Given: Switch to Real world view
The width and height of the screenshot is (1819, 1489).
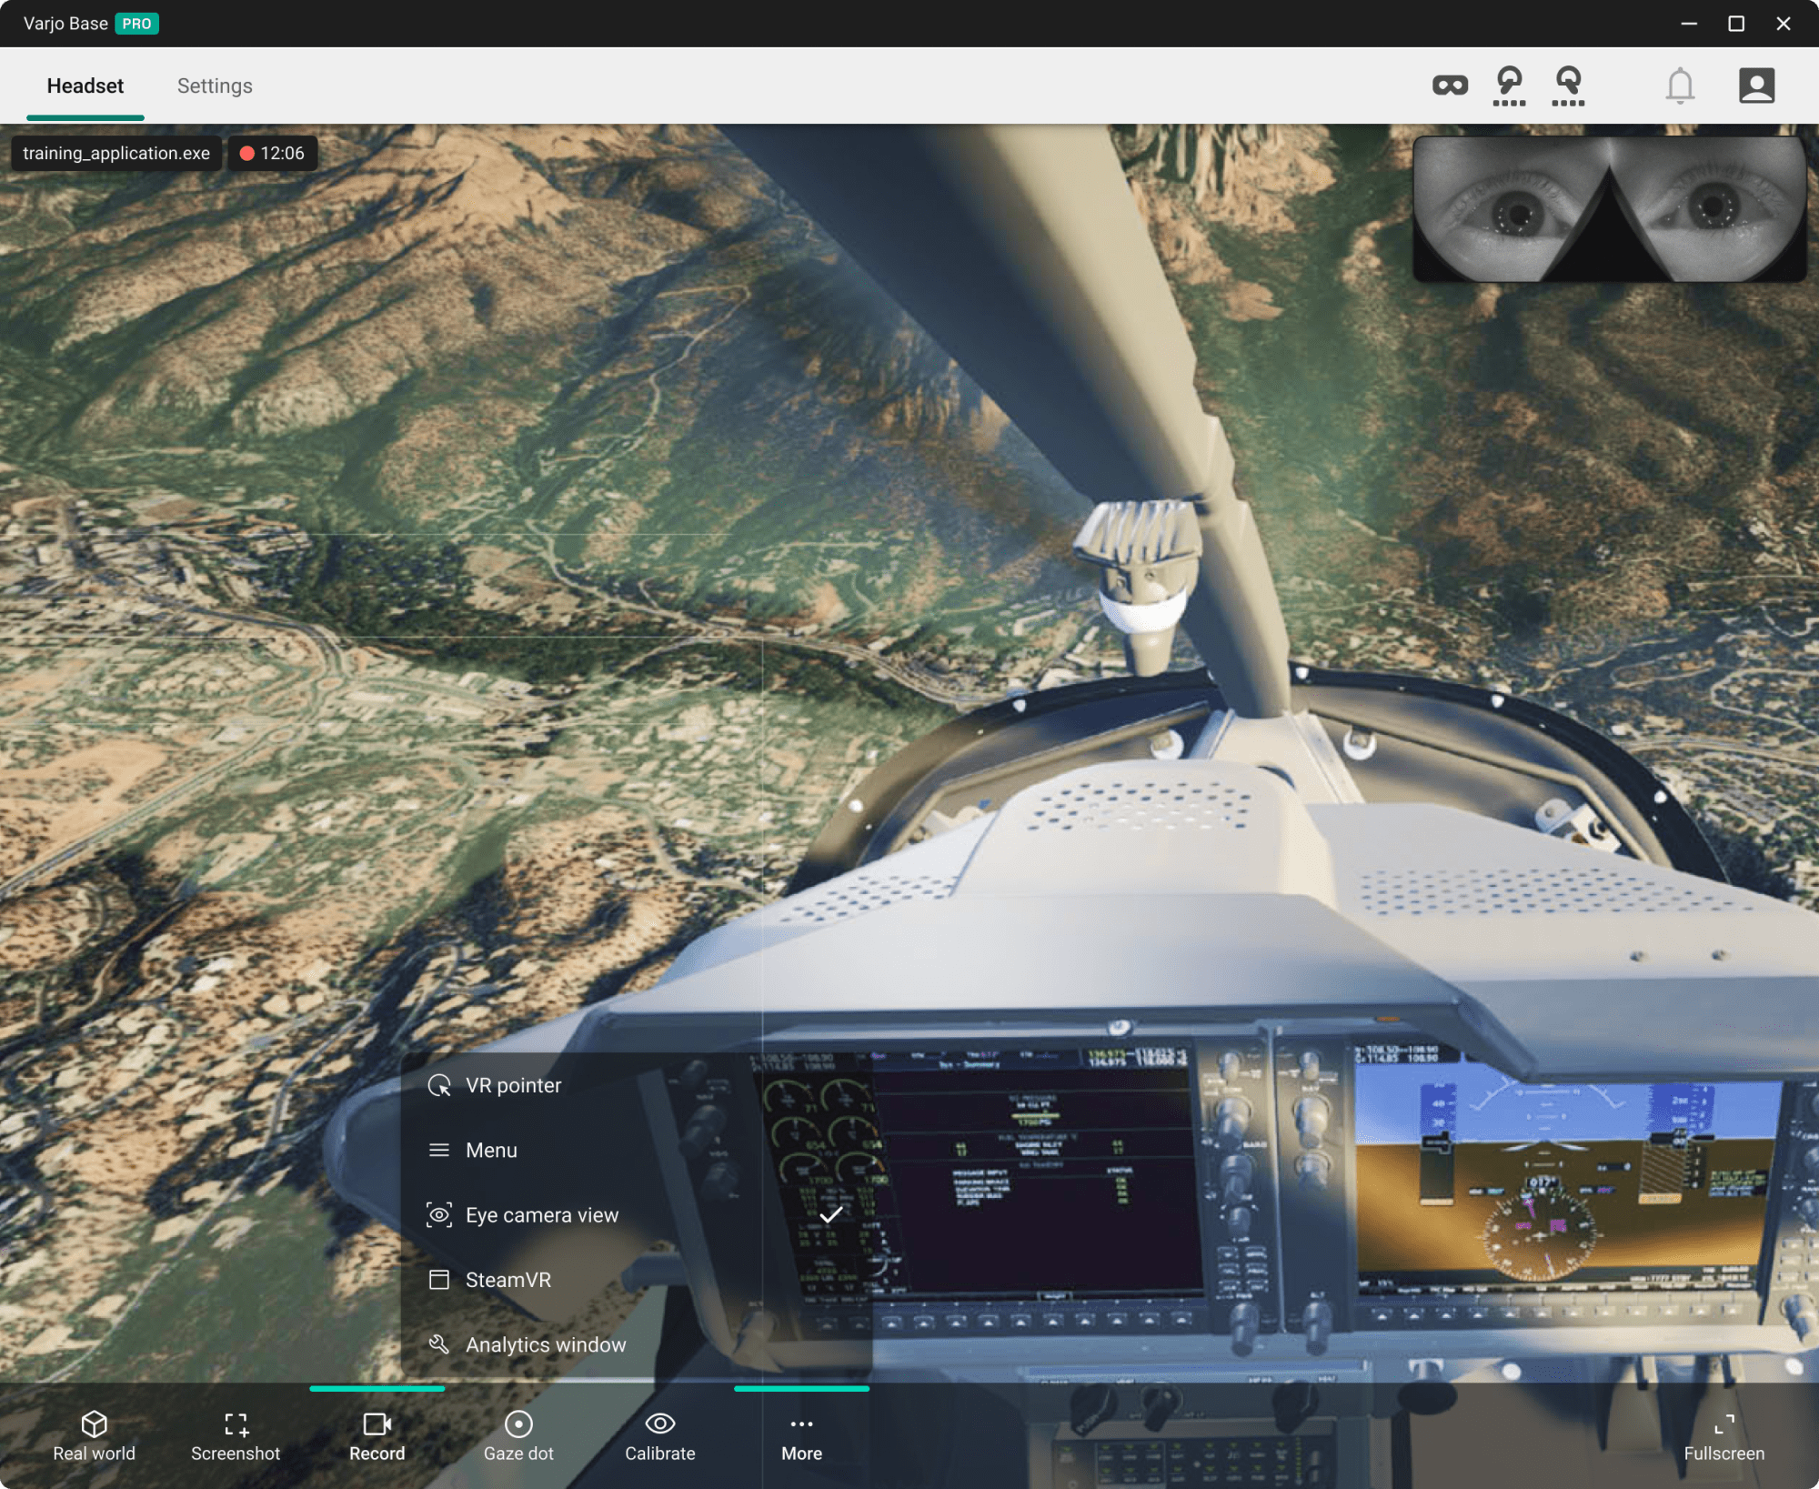Looking at the screenshot, I should point(94,1436).
